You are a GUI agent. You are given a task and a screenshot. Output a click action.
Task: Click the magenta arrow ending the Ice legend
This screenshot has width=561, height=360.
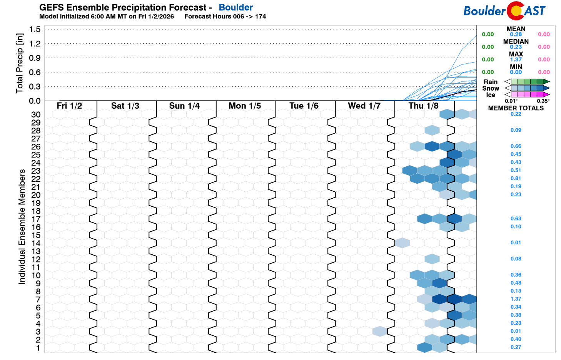pyautogui.click(x=546, y=95)
